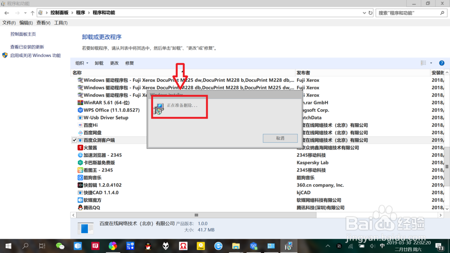This screenshot has width=450, height=253.
Task: Open the view options dropdown arrow
Action: pos(431,63)
